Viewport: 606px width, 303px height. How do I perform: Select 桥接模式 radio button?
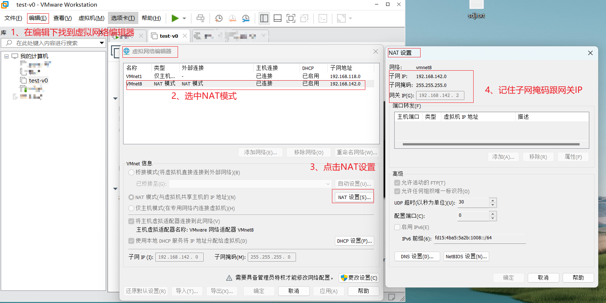point(131,172)
